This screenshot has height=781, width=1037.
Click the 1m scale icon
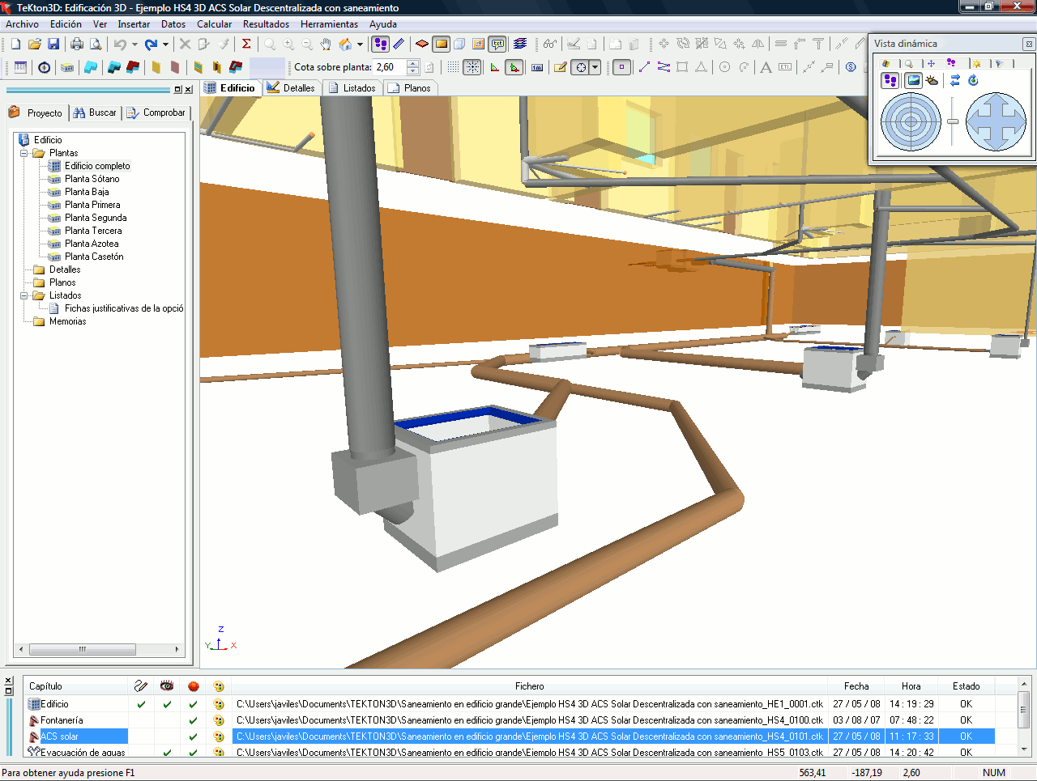point(537,67)
